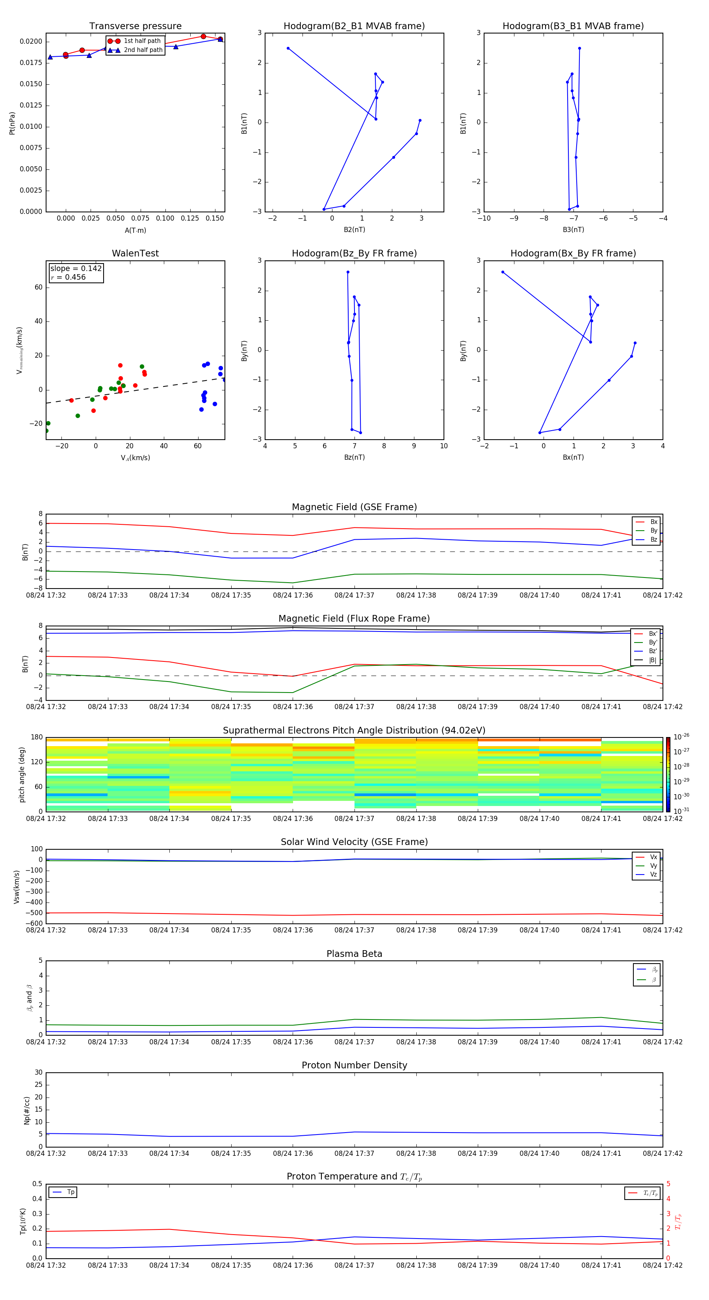The height and width of the screenshot is (1300, 709).
Task: Click the 'Hodogram(B2_B1 MVAB frame)' title
Action: pyautogui.click(x=354, y=26)
